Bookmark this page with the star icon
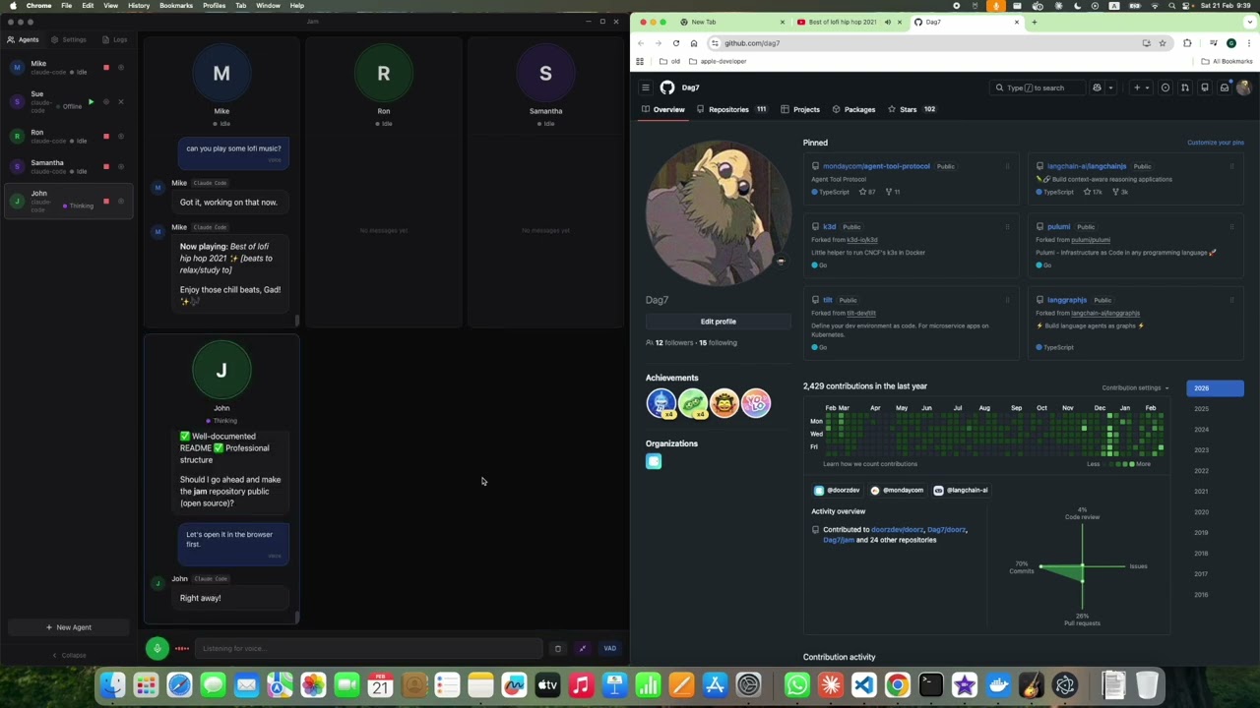Screen dimensions: 1260x708 tap(1163, 43)
